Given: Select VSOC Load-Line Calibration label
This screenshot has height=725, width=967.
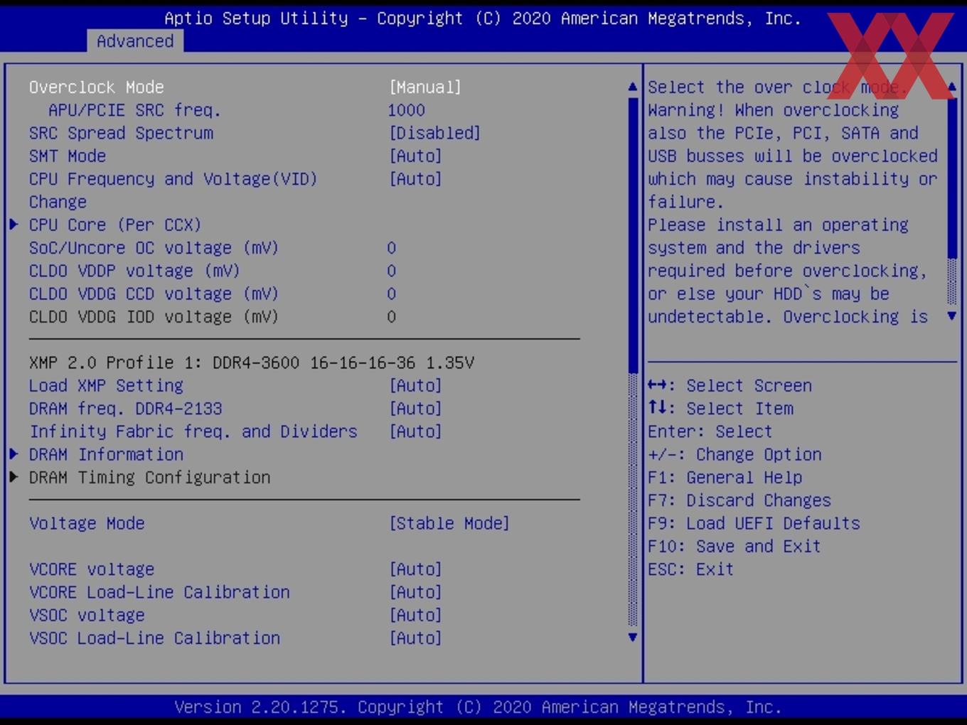Looking at the screenshot, I should coord(155,638).
